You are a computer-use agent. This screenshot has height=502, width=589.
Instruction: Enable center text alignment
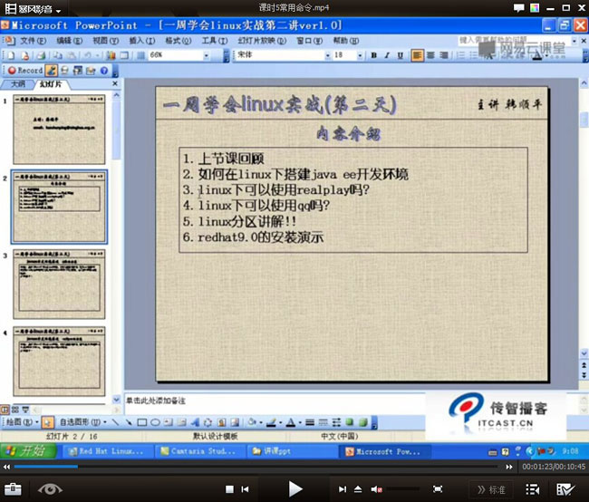pos(430,55)
